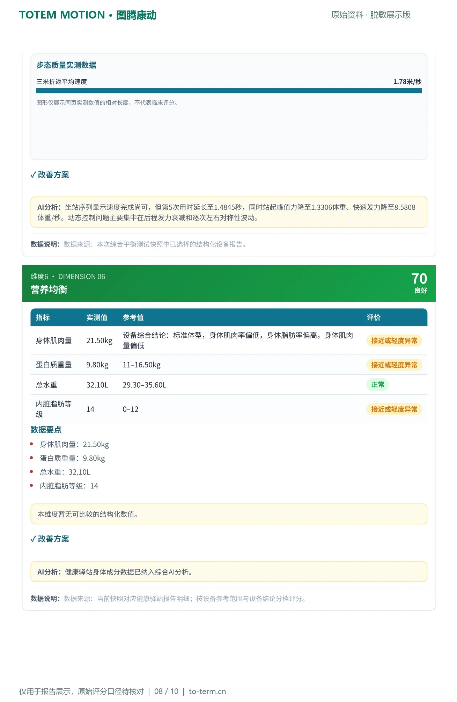Select the 步态质量实测数据 section title
457x702 pixels.
66,65
